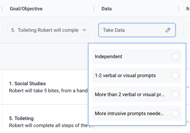
Task: Click 'Robert will take 5 bites' description
Action: [48, 91]
